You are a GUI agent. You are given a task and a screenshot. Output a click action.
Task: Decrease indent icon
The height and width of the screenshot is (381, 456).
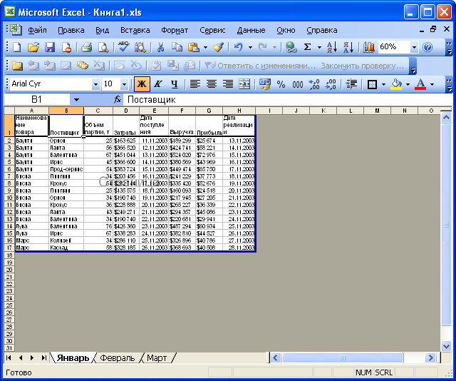tap(351, 84)
